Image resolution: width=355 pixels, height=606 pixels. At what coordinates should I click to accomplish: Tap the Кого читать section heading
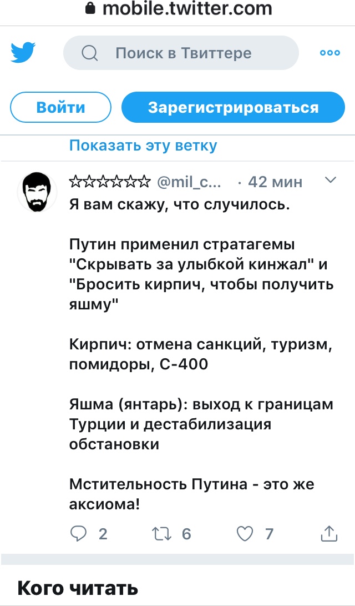coord(78,588)
